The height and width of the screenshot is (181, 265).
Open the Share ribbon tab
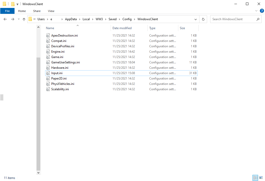tap(37, 11)
